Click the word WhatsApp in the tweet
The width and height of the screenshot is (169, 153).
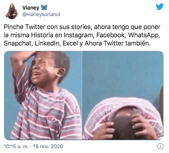144,35
